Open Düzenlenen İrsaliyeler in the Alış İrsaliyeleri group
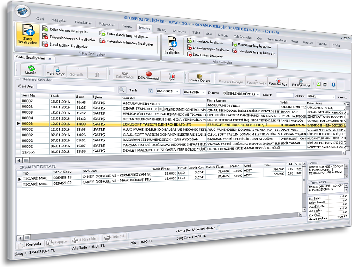 pos(205,42)
